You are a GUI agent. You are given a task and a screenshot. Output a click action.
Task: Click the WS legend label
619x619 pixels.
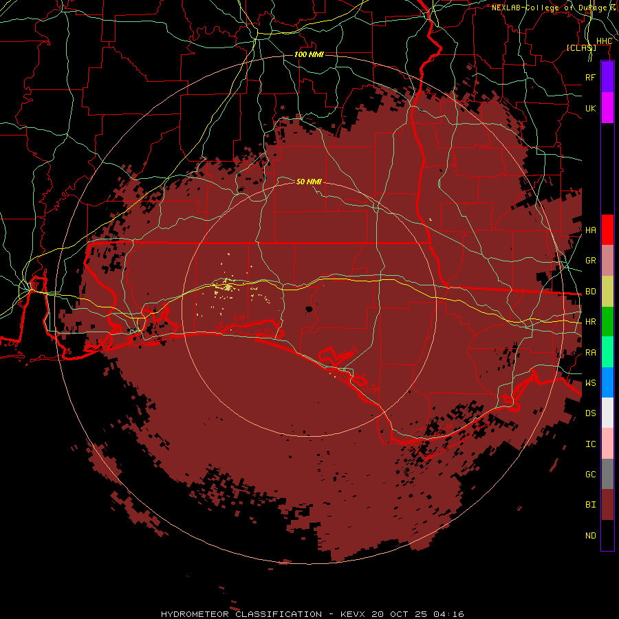click(590, 383)
